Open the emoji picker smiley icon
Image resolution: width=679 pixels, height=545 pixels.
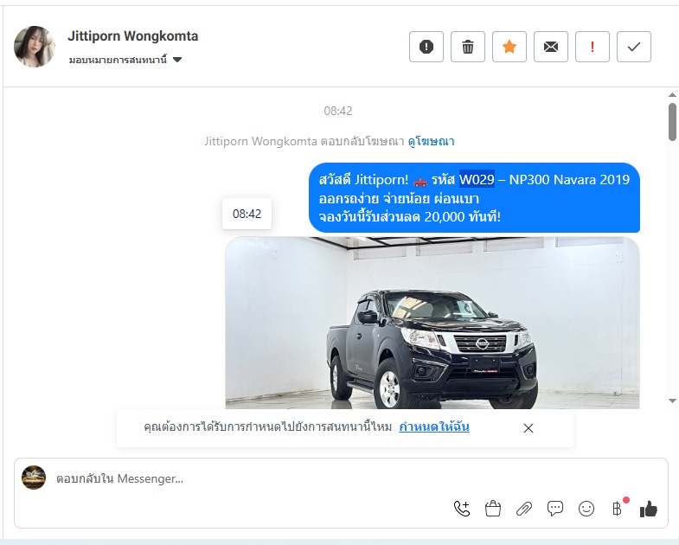pyautogui.click(x=586, y=509)
